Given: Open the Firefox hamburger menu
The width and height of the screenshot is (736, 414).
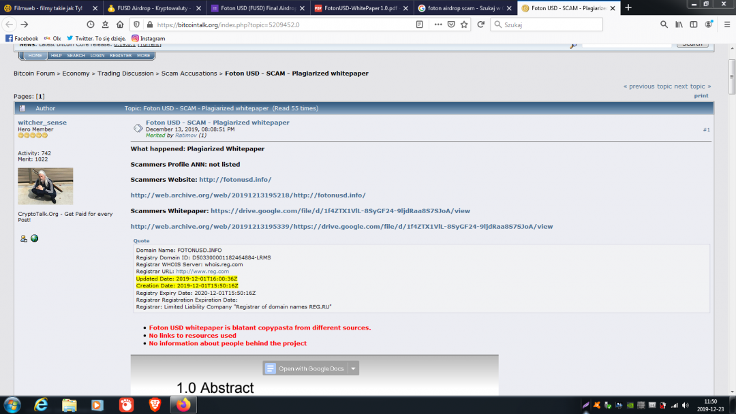Looking at the screenshot, I should point(726,24).
